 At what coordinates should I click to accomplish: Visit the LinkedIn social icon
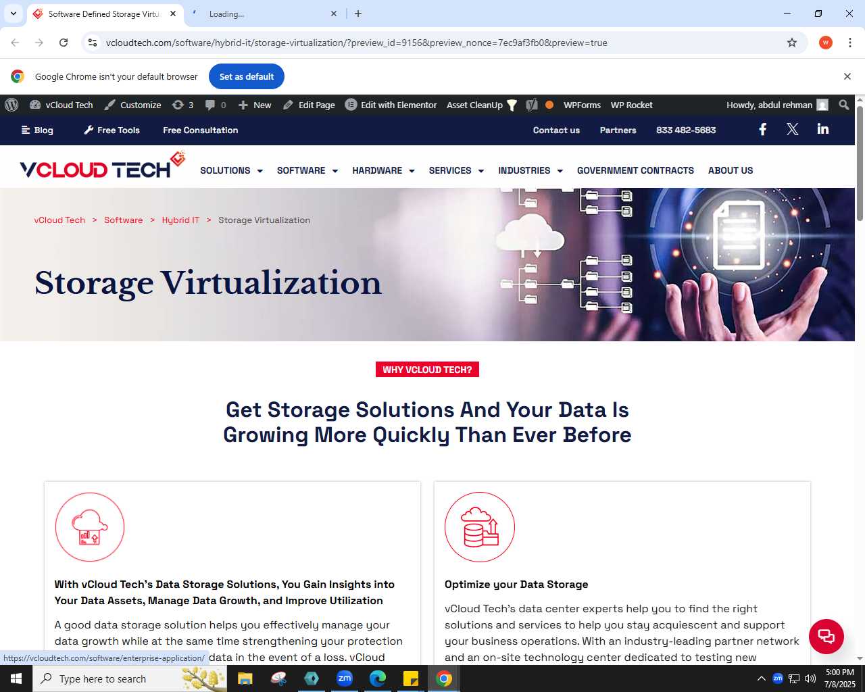[823, 128]
